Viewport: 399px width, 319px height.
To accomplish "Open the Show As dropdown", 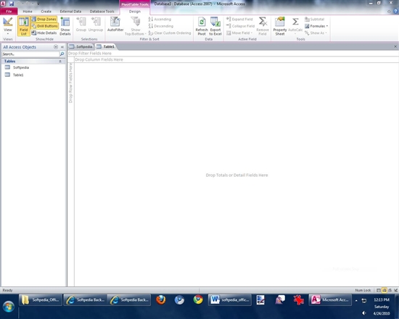I will click(x=316, y=33).
